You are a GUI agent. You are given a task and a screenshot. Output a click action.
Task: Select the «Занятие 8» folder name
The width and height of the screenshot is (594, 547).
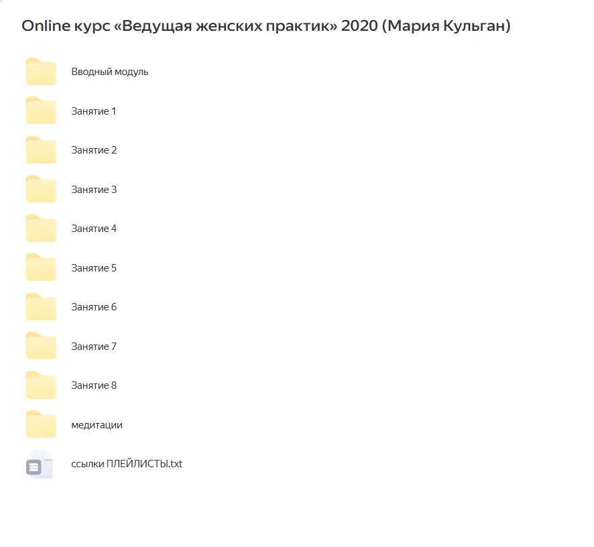(x=94, y=385)
